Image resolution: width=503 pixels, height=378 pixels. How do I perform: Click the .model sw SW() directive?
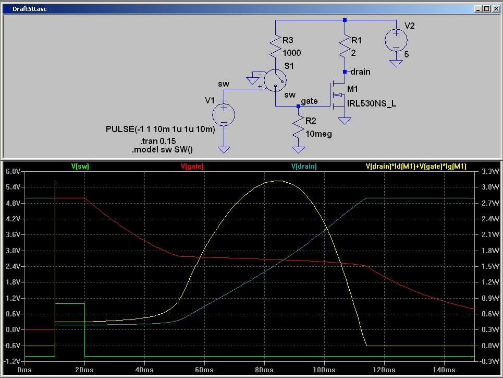tap(162, 149)
